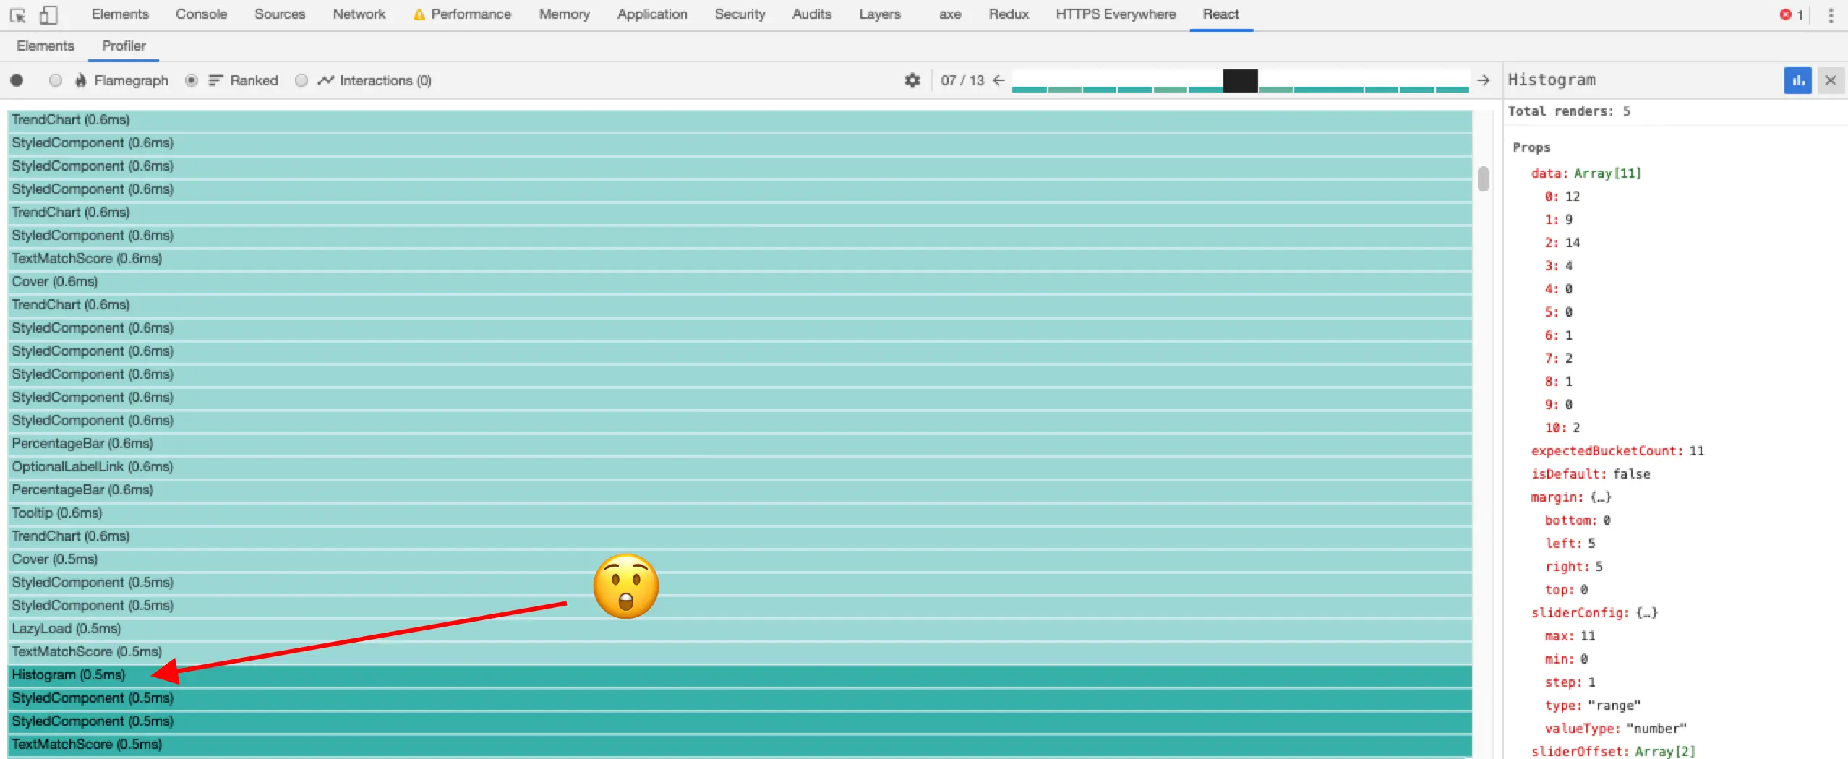Viewport: 1848px width, 759px height.
Task: Go to next commit with right arrow
Action: click(1484, 80)
